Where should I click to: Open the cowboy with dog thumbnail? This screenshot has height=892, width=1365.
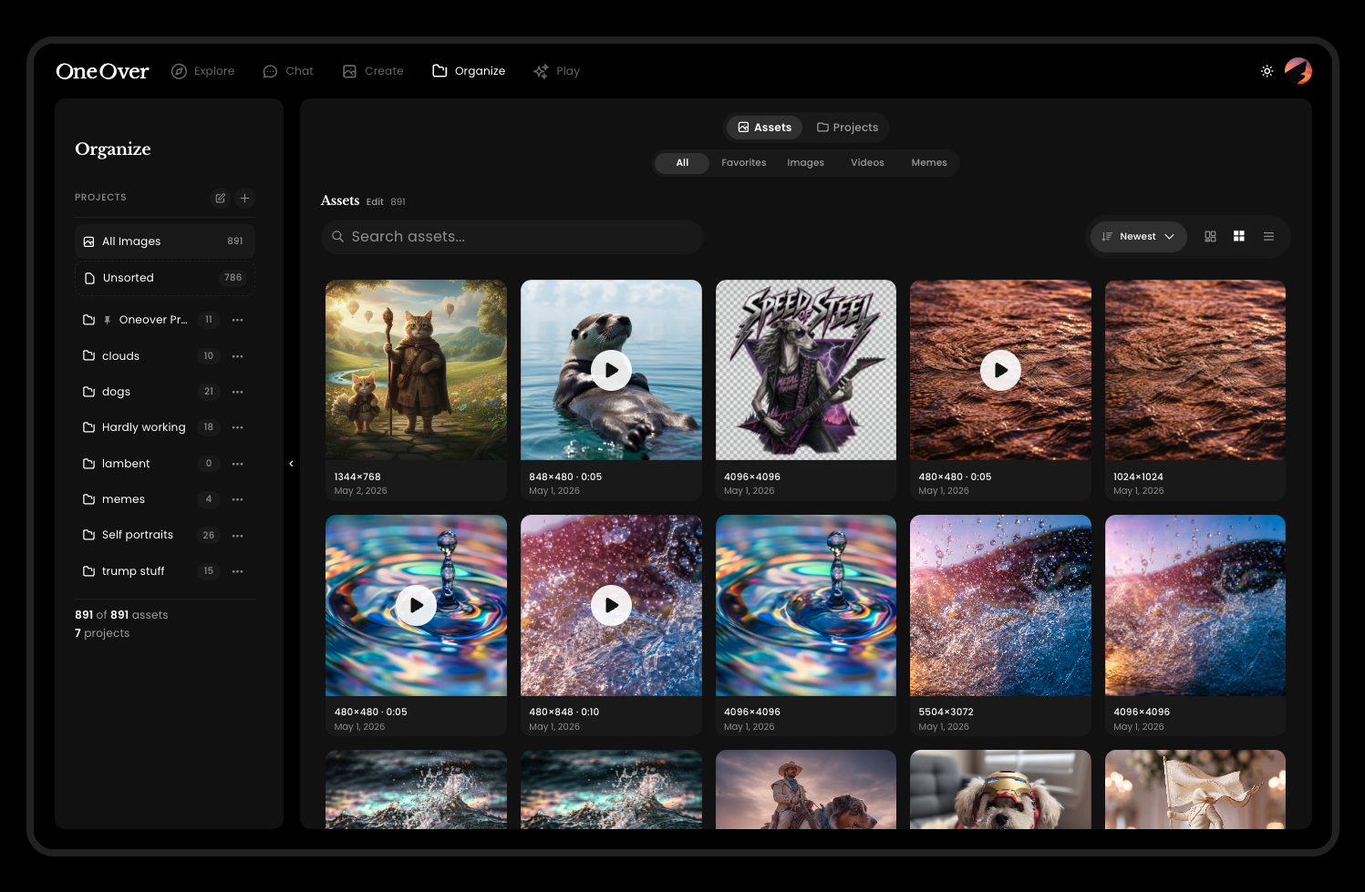click(x=806, y=789)
